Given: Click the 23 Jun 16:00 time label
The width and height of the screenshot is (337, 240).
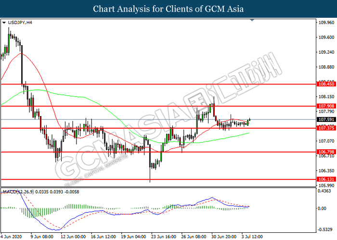Looking at the screenshot, I should pyautogui.click(x=164, y=237).
